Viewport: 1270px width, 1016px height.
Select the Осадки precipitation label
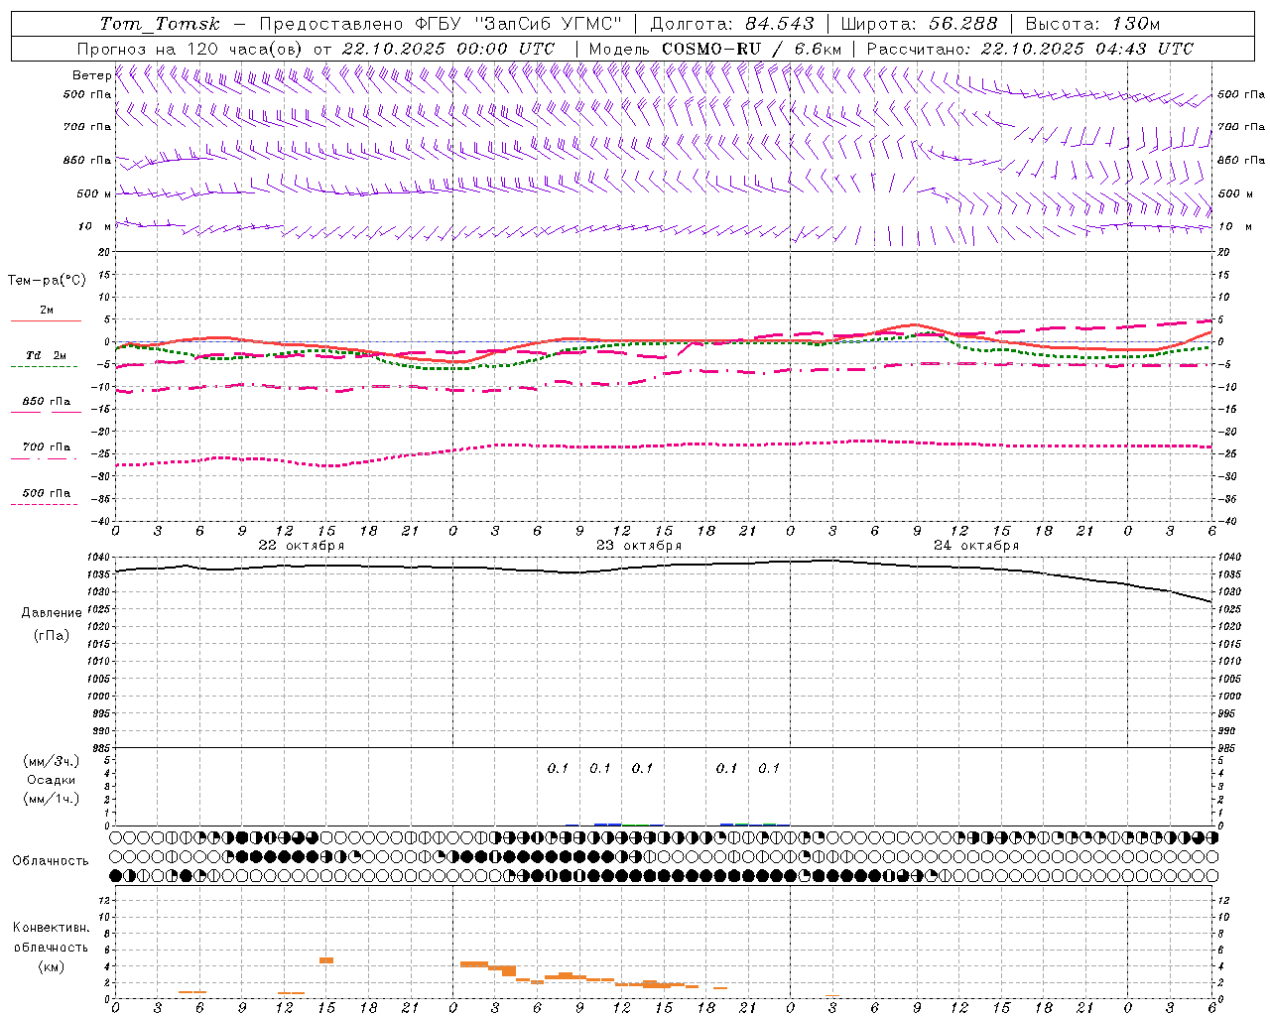pos(52,780)
